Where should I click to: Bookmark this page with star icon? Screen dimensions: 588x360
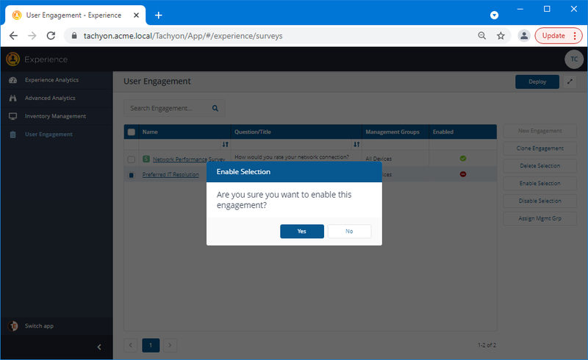click(501, 35)
